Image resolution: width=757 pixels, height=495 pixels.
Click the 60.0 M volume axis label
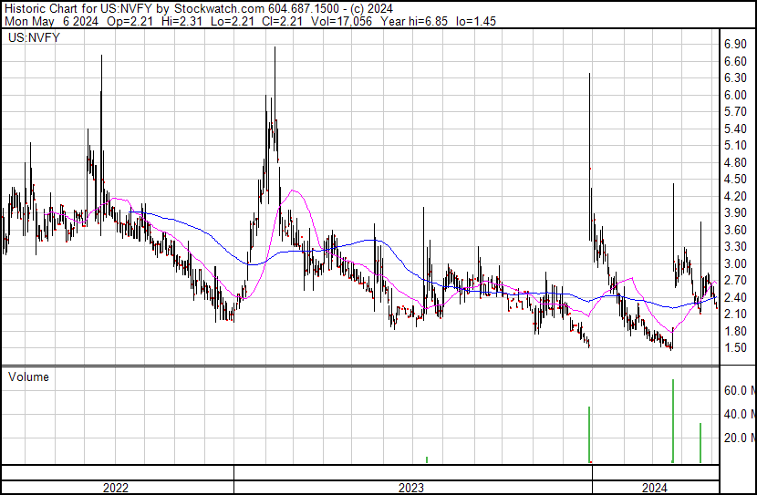738,390
